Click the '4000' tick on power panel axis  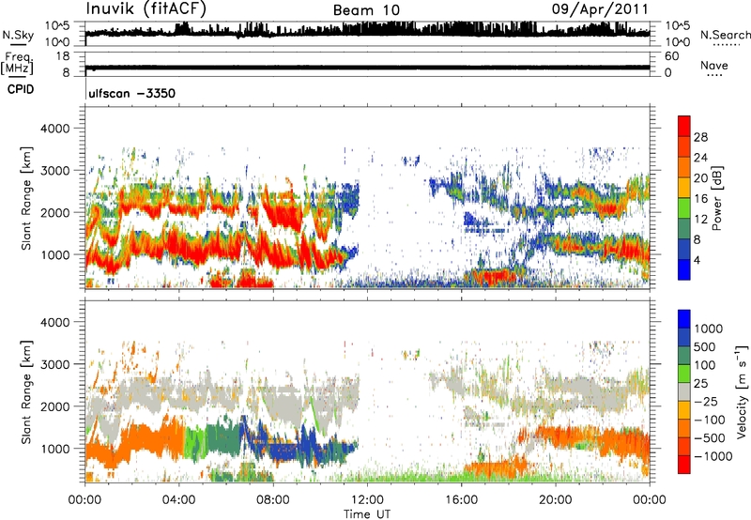pyautogui.click(x=54, y=129)
